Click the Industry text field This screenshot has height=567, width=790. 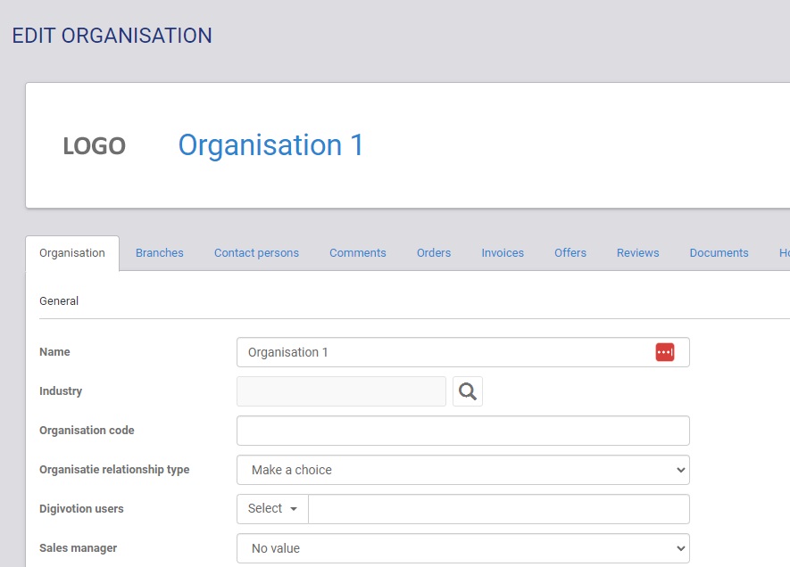[341, 391]
